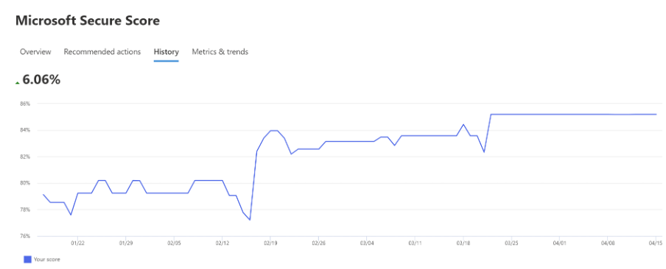Click the Your score legend label

[46, 259]
